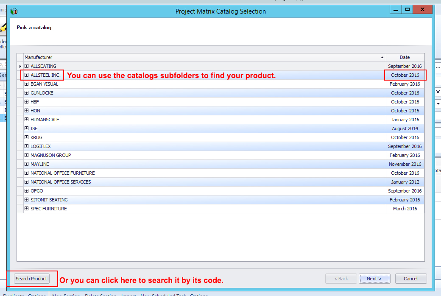Viewport: 441px width, 296px height.
Task: Expand the ALLSEATING catalog tree node
Action: coord(26,66)
